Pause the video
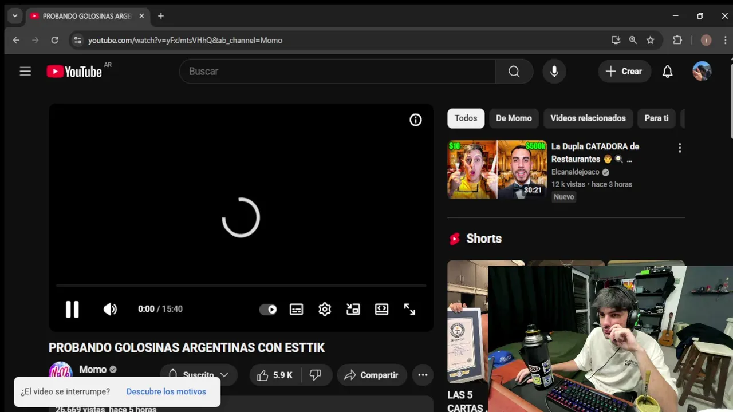The width and height of the screenshot is (733, 412). 72,309
